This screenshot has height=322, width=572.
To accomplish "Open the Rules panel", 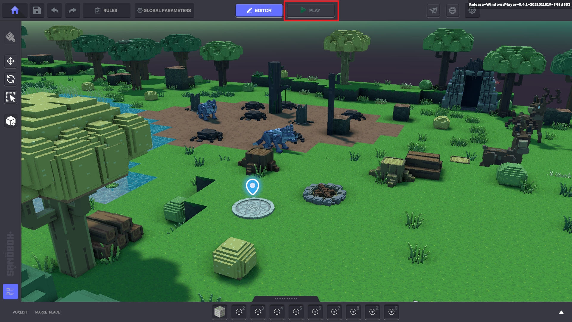I will point(106,10).
